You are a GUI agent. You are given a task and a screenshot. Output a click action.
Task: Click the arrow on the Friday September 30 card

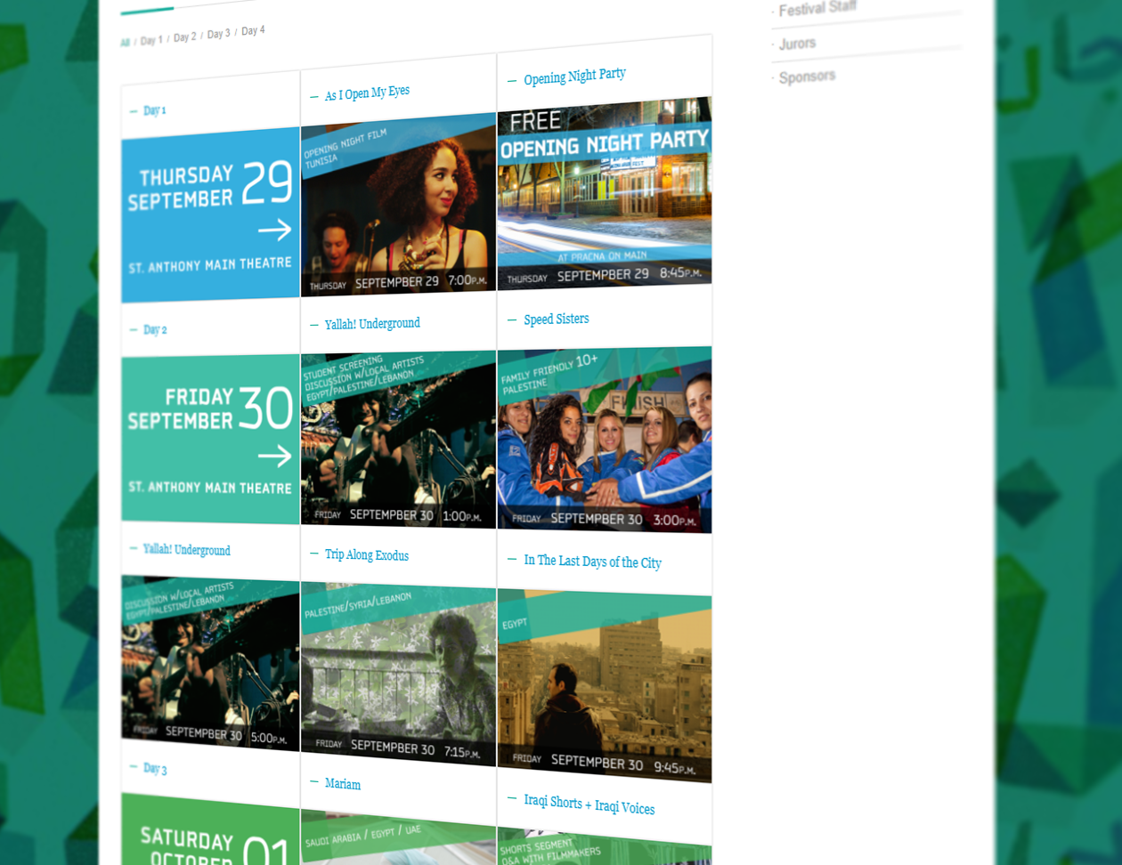275,456
